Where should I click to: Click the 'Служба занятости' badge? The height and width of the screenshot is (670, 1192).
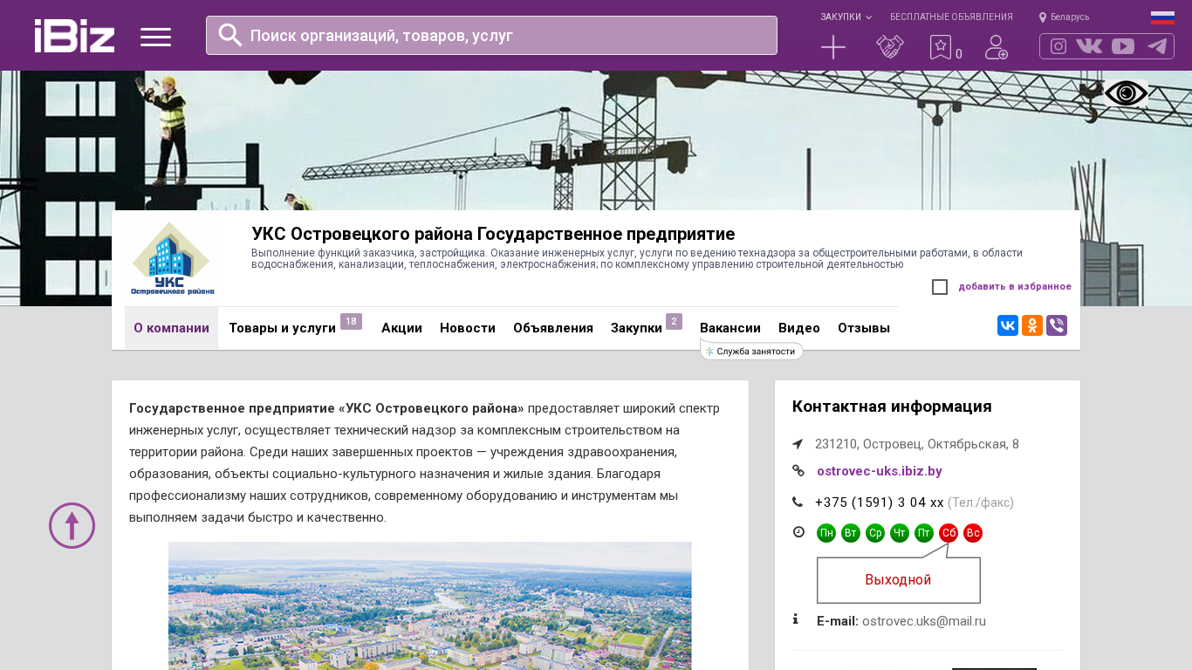(x=751, y=351)
